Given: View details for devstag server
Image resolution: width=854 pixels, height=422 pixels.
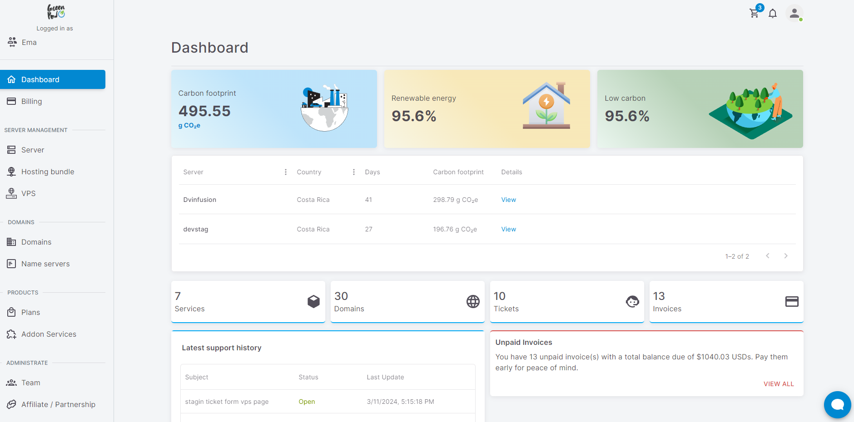Looking at the screenshot, I should [x=508, y=229].
